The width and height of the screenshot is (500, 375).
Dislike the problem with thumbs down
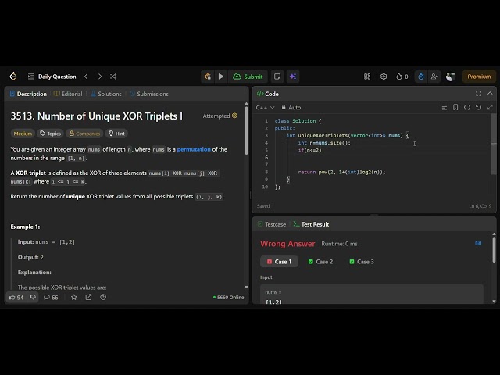(33, 297)
